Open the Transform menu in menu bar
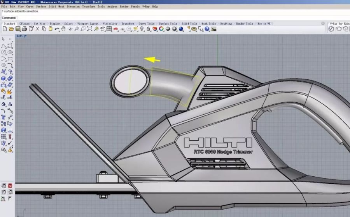This screenshot has width=350, height=217. click(88, 7)
